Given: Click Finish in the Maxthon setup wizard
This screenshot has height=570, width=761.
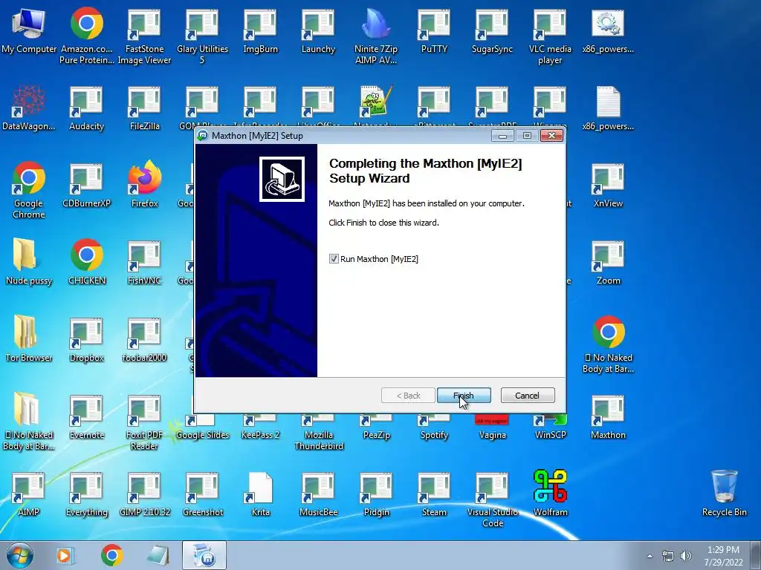Looking at the screenshot, I should point(464,396).
